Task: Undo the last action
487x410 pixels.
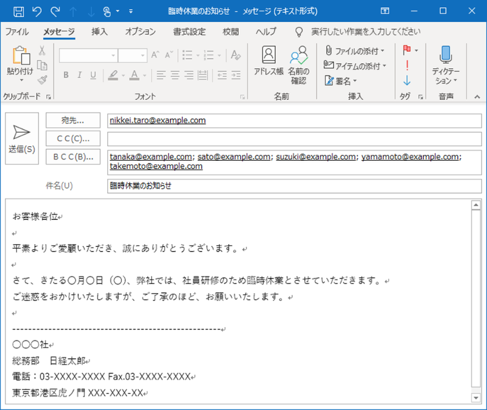Action: click(x=37, y=11)
